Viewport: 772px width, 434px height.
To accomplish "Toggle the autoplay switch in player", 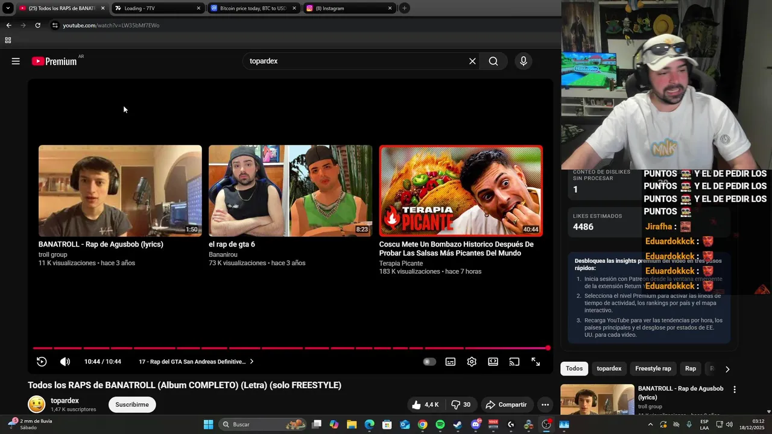I will (429, 362).
